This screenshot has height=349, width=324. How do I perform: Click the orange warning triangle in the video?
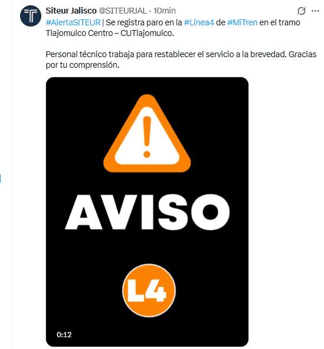pyautogui.click(x=147, y=133)
